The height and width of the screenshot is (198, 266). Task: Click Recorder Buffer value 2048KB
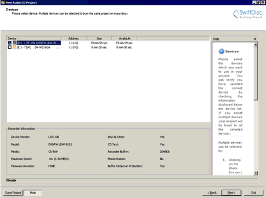tap(165, 152)
